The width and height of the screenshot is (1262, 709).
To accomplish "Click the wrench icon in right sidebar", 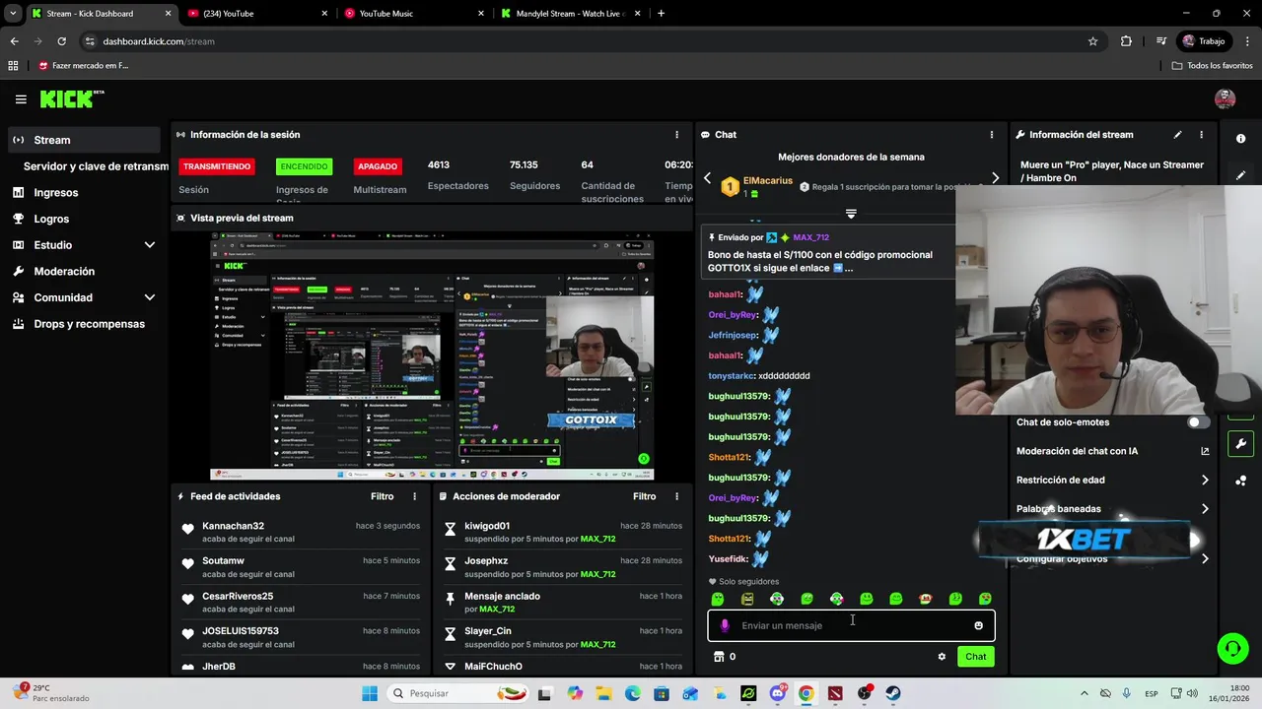I will click(1240, 444).
